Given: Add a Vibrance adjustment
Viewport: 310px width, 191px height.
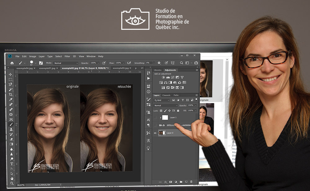Looking at the screenshot, I should point(182,77).
